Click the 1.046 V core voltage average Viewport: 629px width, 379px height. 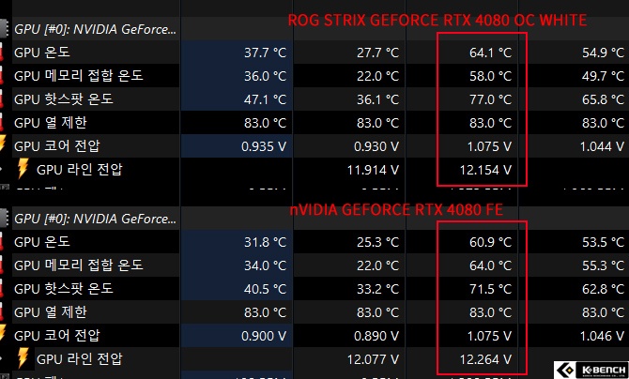tap(602, 336)
